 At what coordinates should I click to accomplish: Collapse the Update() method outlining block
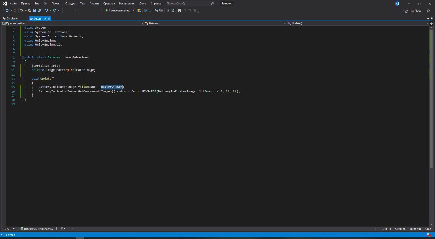point(23,79)
